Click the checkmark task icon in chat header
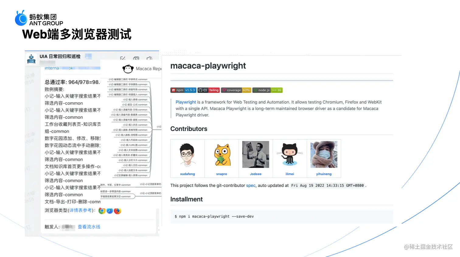 point(123,58)
